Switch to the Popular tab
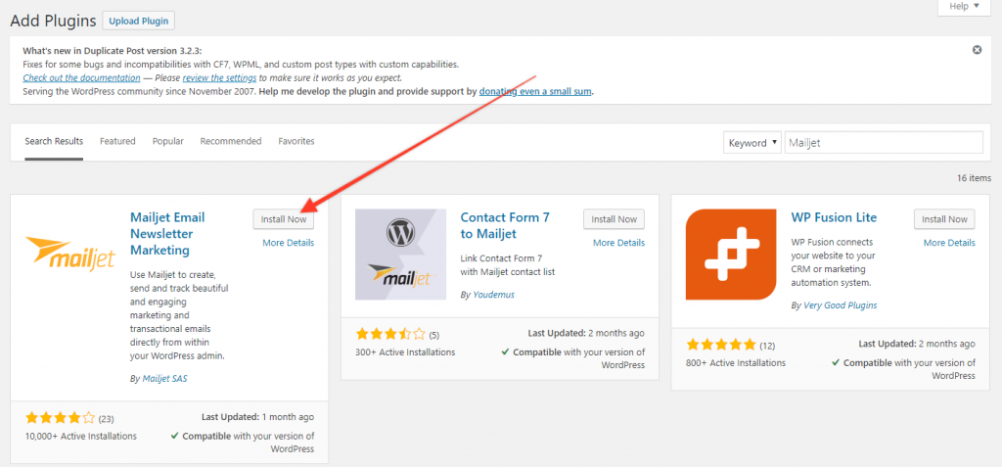Viewport: 1002px width, 467px height. (168, 141)
